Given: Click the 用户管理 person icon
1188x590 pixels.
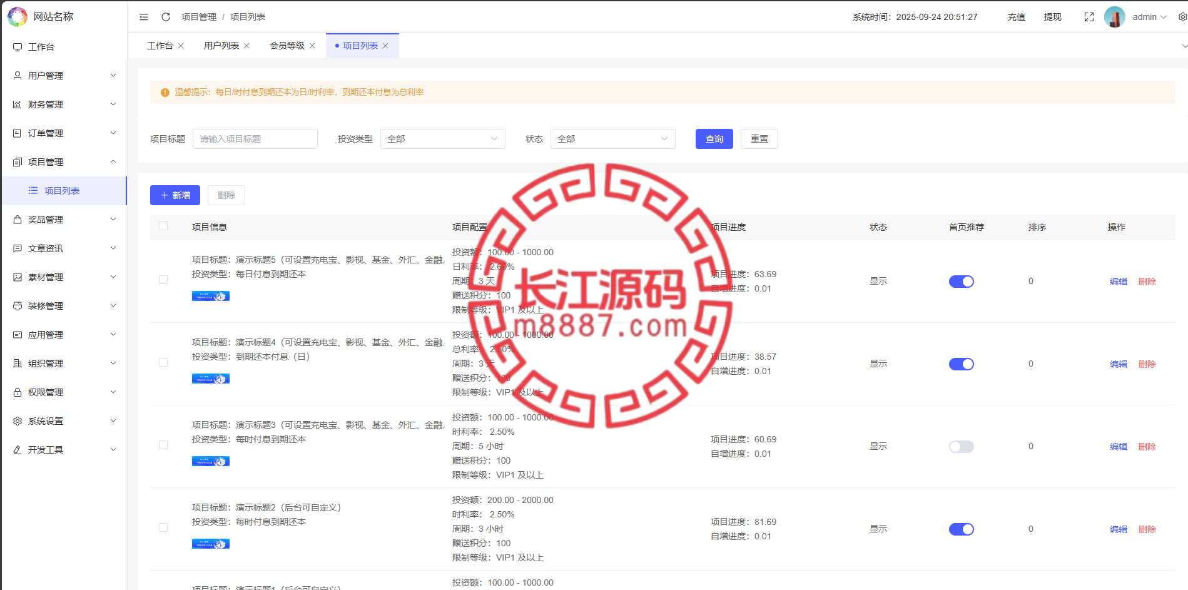Looking at the screenshot, I should [18, 76].
